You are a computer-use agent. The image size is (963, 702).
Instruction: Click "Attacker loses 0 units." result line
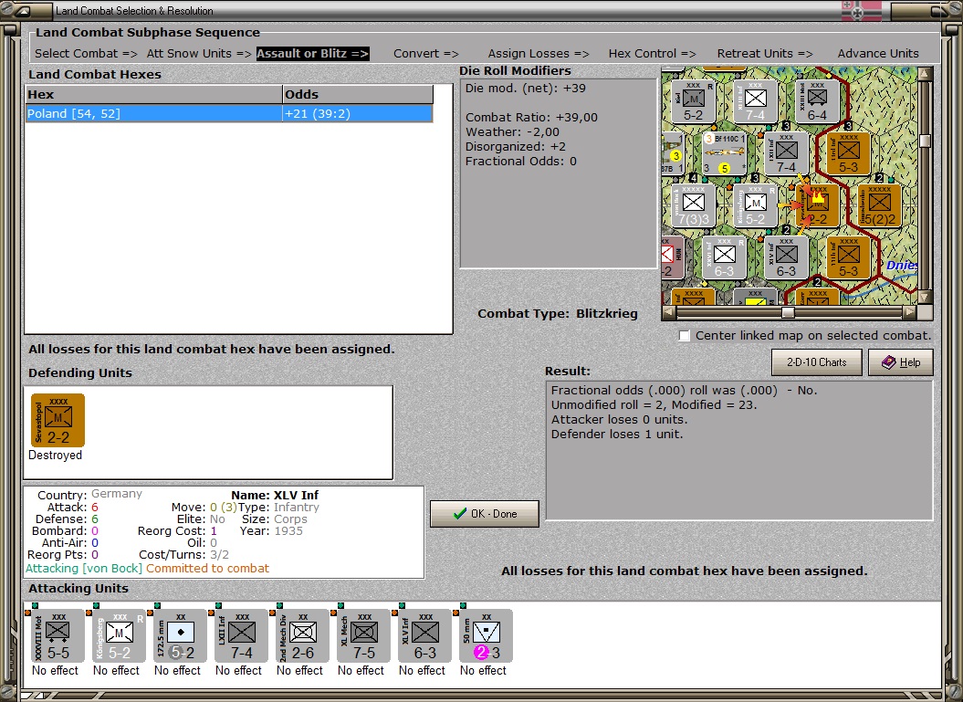tap(619, 420)
